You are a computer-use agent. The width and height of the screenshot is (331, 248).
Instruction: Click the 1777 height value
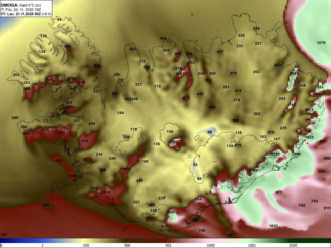click(x=275, y=154)
